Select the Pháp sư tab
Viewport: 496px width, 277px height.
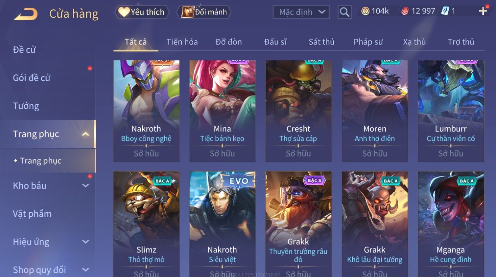[x=368, y=42]
